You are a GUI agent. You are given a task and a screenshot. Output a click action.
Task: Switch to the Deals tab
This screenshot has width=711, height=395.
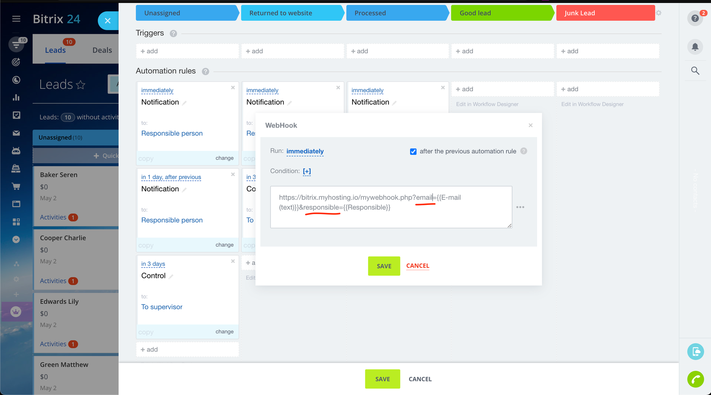click(x=102, y=50)
